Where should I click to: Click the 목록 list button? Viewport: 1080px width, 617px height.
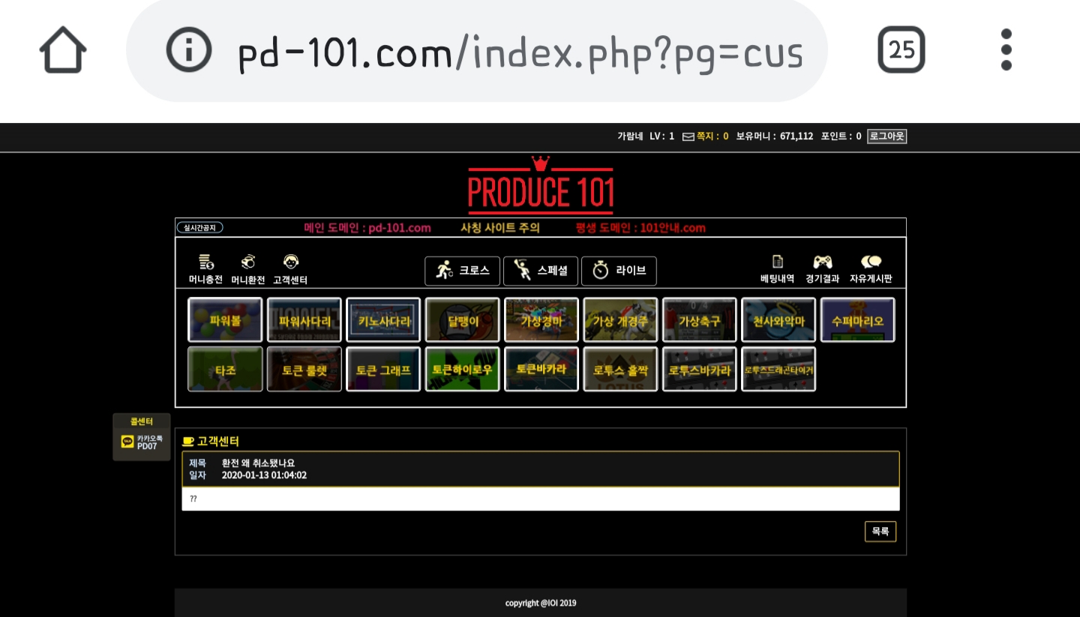coord(880,532)
